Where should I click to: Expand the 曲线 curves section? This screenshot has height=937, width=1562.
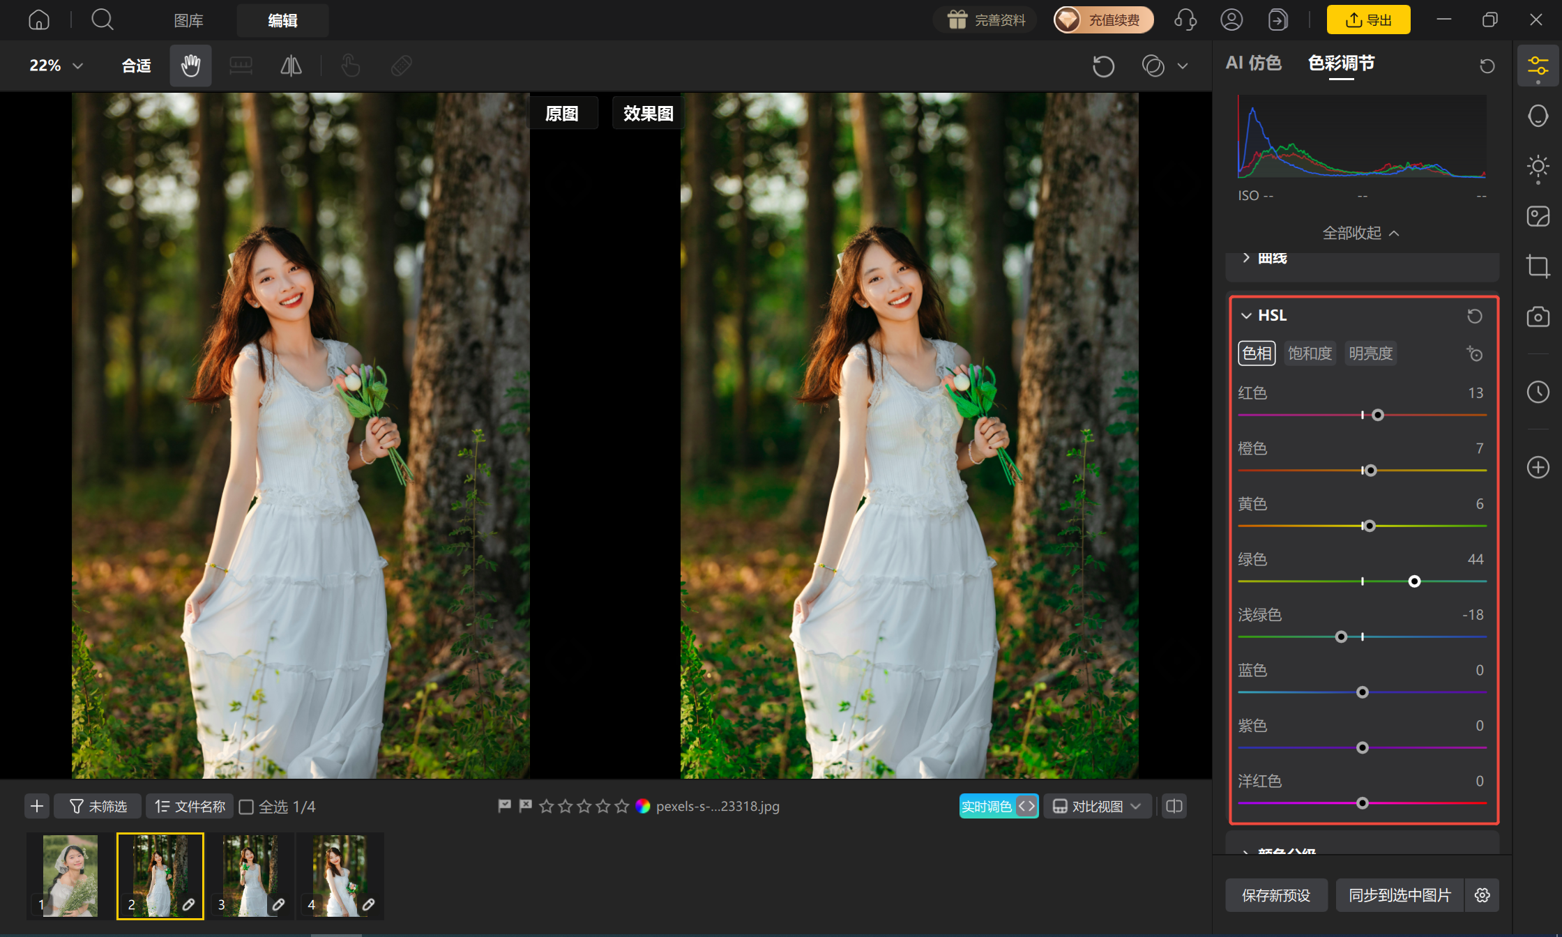coord(1246,258)
